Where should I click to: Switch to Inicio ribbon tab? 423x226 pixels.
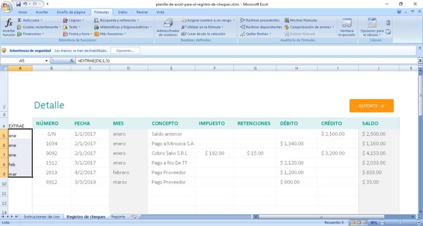22,12
